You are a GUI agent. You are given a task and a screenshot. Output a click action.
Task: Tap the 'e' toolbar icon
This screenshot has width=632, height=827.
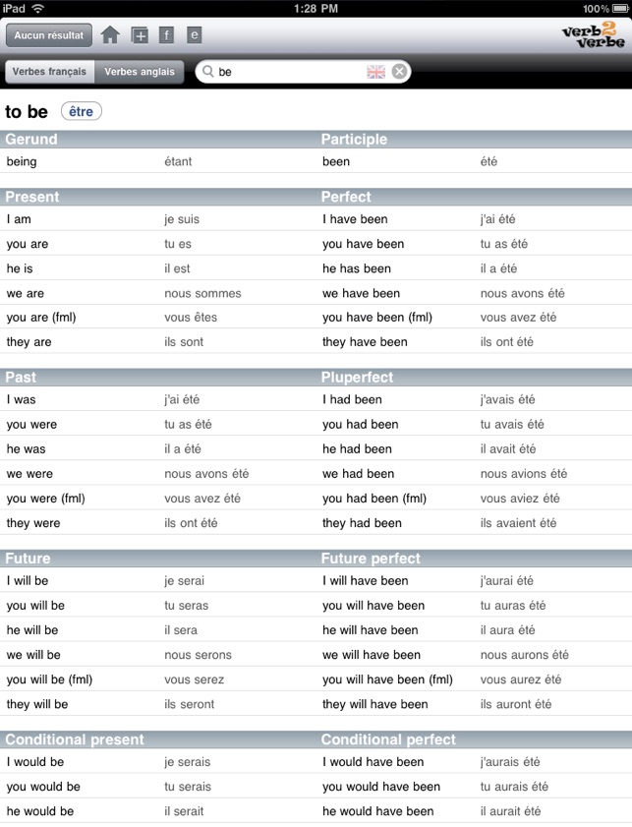click(x=195, y=35)
